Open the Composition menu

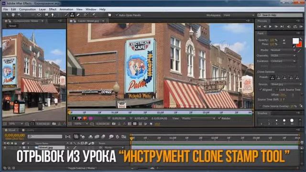coord(27,10)
